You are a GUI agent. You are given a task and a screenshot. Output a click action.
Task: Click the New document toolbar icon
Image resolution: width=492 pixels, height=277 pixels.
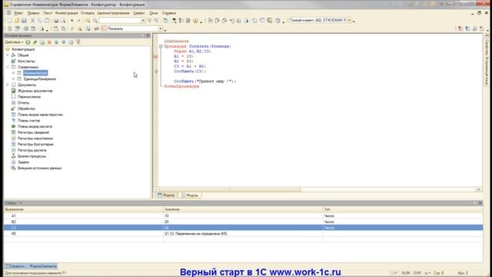(9, 21)
